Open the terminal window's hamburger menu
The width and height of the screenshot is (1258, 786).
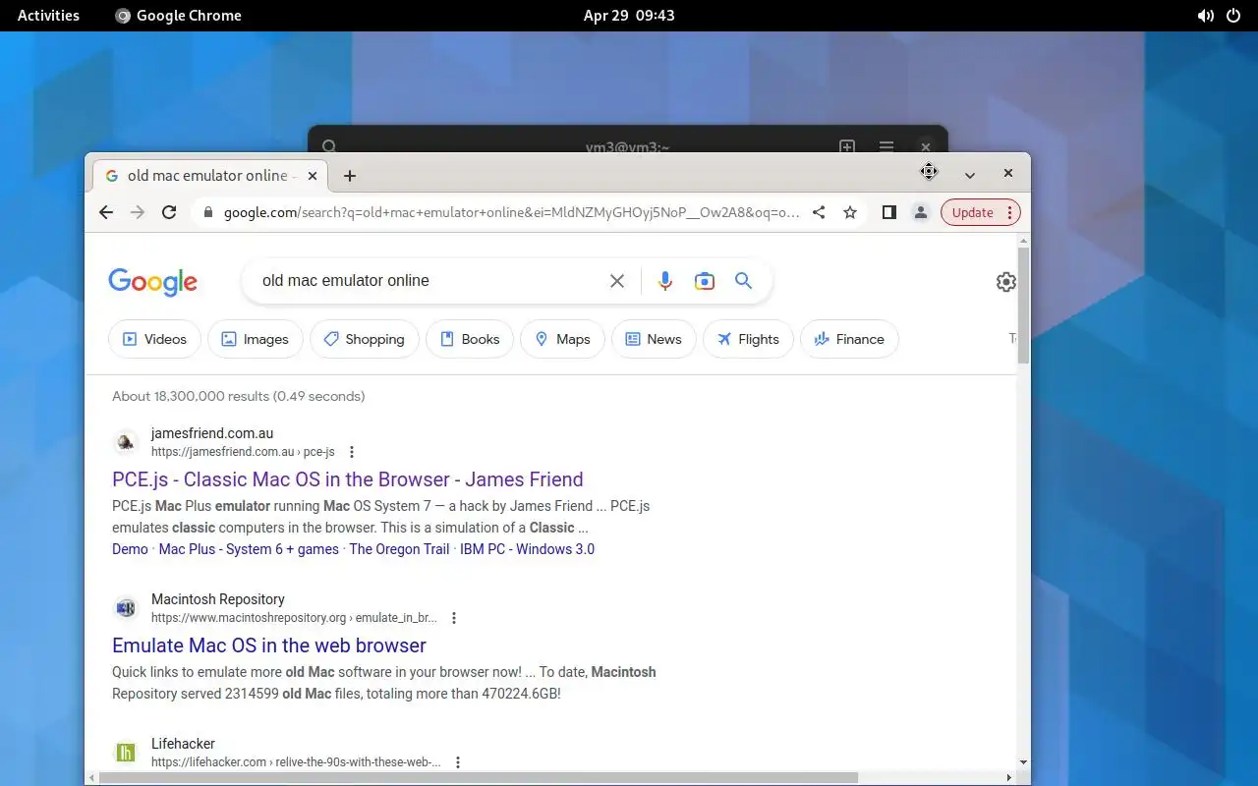click(886, 146)
